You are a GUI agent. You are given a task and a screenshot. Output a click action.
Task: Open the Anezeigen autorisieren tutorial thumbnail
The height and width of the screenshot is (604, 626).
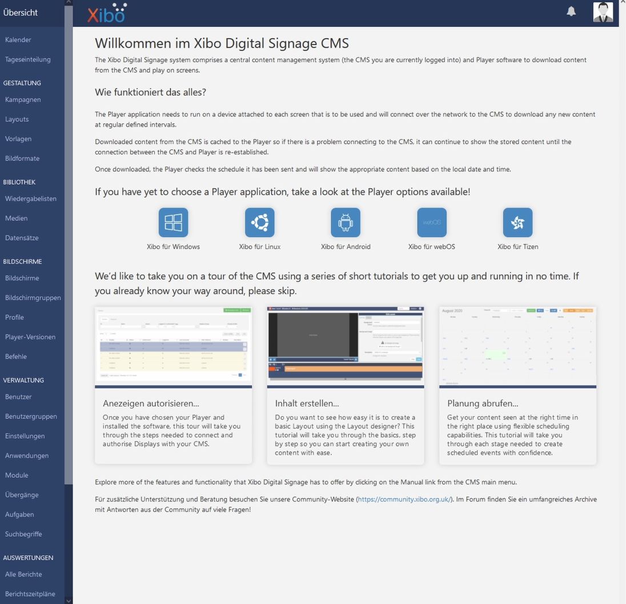(x=173, y=347)
